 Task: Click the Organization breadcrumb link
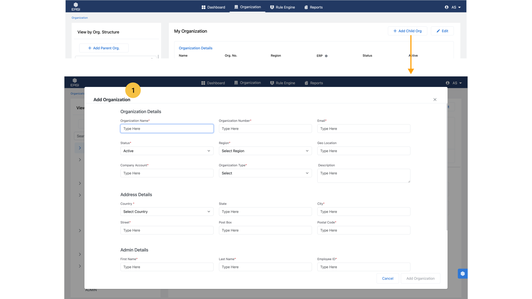coord(79,18)
